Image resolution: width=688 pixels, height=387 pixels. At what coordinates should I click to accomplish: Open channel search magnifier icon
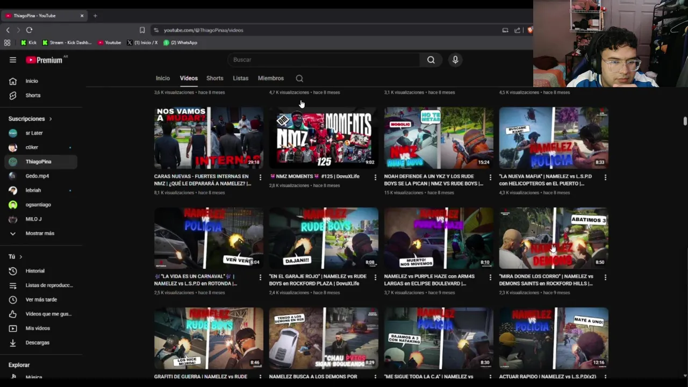click(299, 78)
